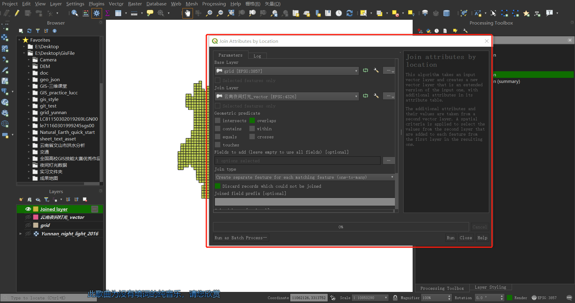This screenshot has height=303, width=575.
Task: Click iterate-over-features icon for Join Layer
Action: coord(366,96)
